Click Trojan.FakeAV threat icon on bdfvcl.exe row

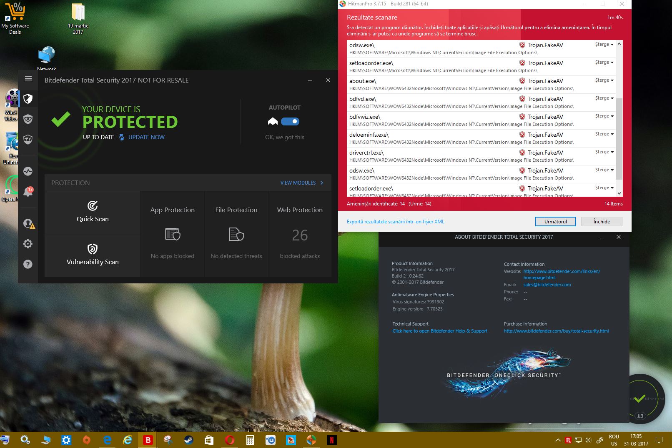click(522, 99)
